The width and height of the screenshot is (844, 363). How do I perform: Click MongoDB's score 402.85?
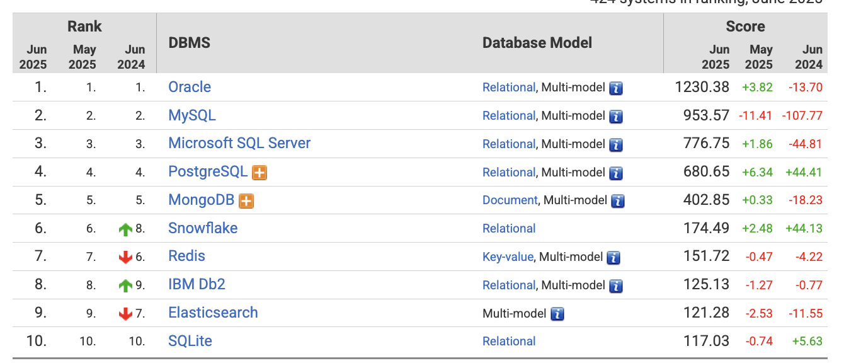tap(706, 200)
